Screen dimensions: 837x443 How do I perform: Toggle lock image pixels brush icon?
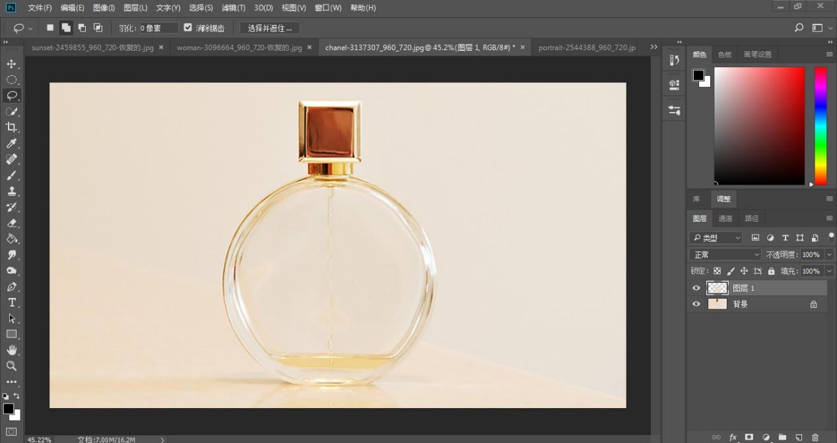coord(731,271)
